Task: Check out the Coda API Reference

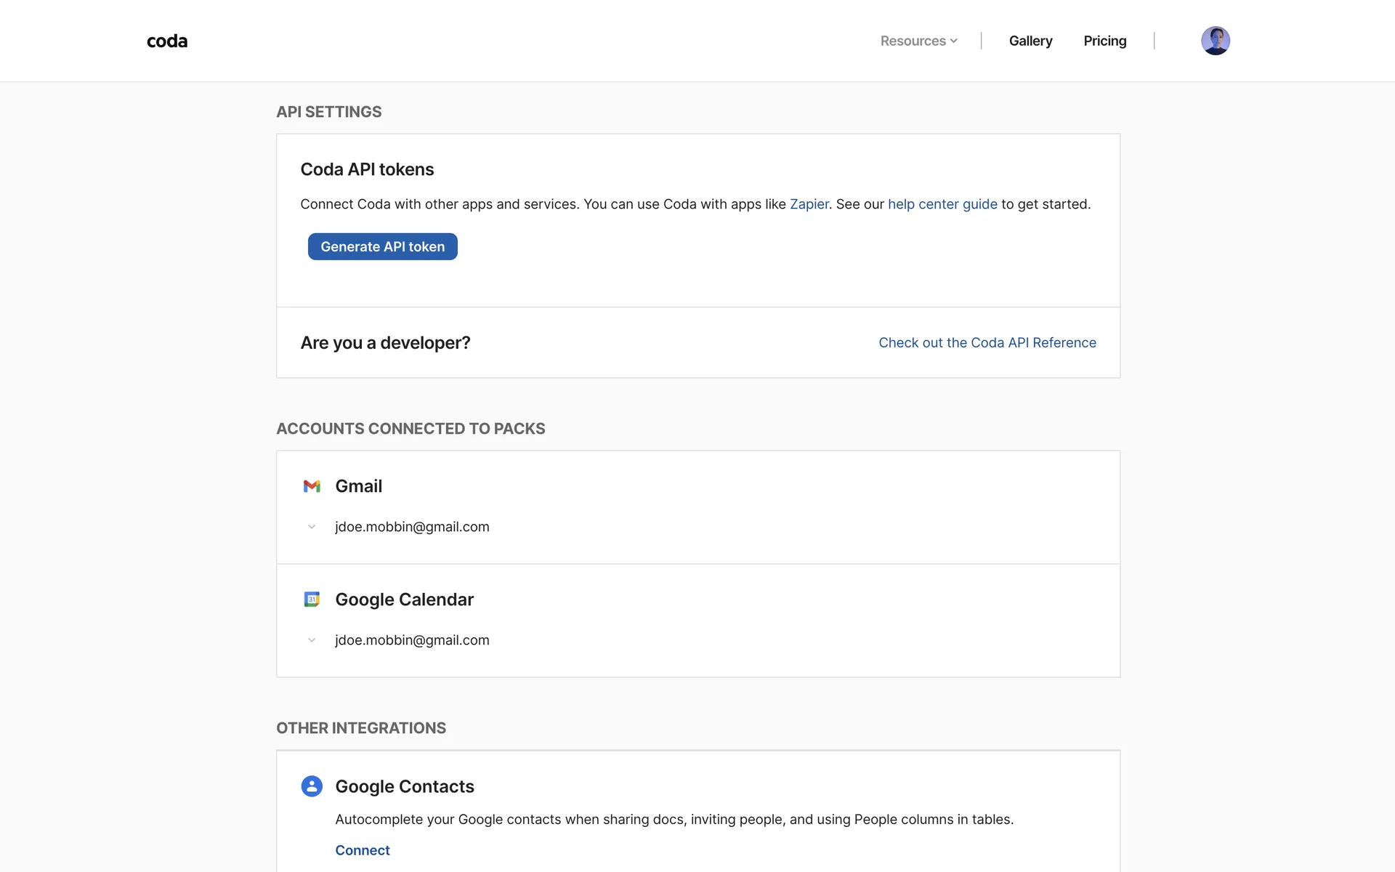Action: (987, 343)
